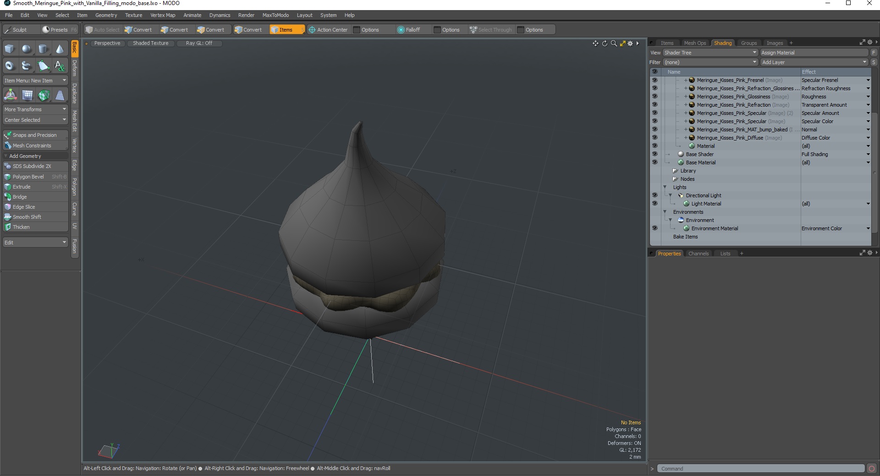Select the Pen polygon tool

click(43, 66)
